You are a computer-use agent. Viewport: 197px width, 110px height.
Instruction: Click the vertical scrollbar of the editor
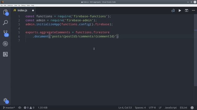click(x=195, y=50)
